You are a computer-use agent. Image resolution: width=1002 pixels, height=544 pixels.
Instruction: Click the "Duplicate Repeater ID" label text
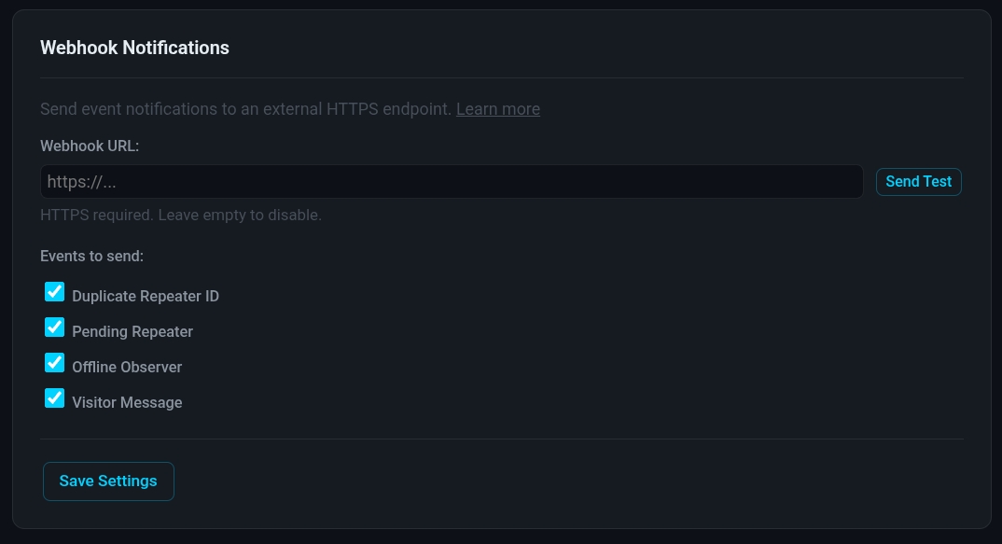pyautogui.click(x=146, y=297)
